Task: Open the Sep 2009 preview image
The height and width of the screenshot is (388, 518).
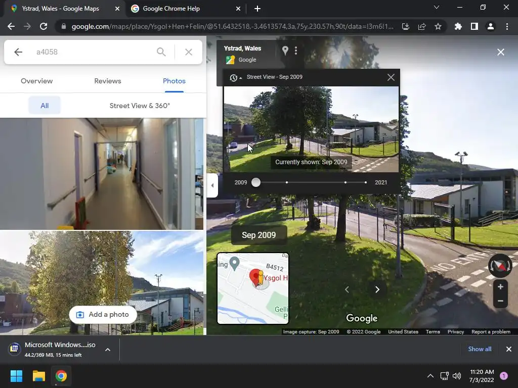Action: point(311,129)
